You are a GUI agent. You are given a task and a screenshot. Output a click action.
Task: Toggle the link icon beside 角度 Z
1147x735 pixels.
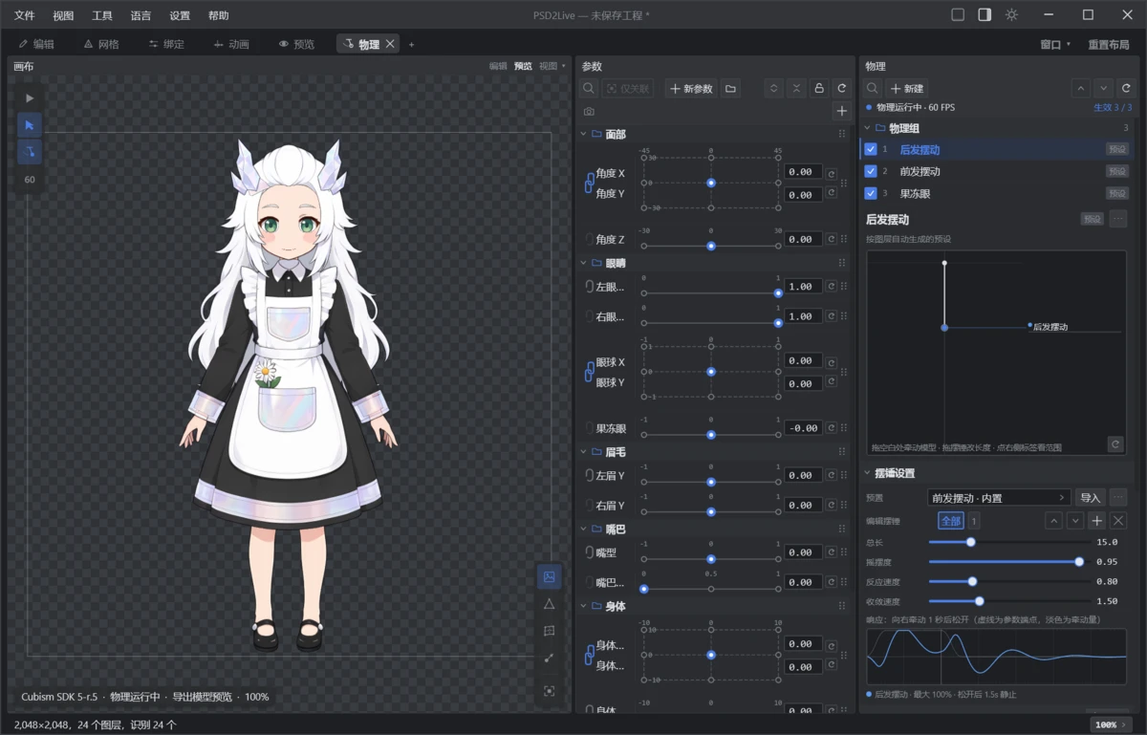589,239
